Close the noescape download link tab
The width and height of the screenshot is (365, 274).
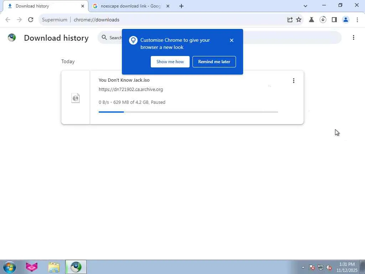pyautogui.click(x=168, y=6)
